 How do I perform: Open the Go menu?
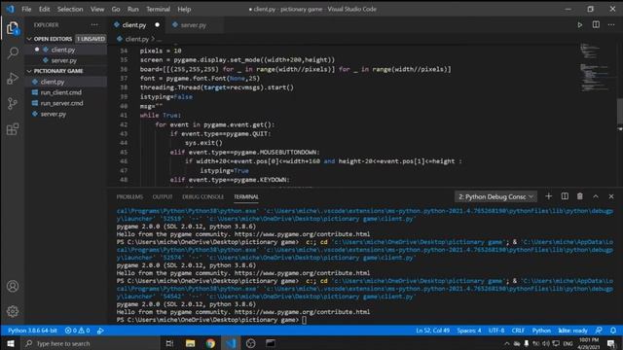[x=116, y=9]
